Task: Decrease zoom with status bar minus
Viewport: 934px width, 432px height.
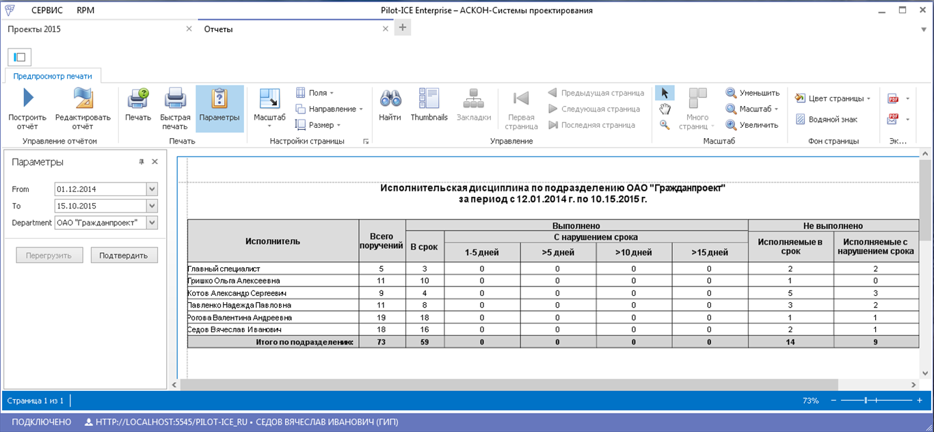Action: (x=833, y=401)
